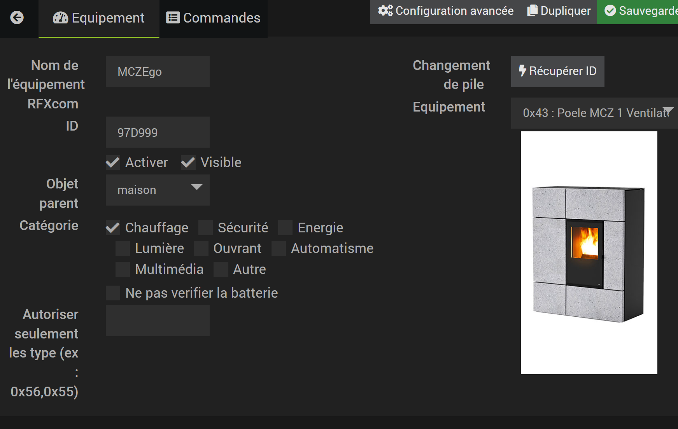Image resolution: width=678 pixels, height=429 pixels.
Task: Enable the Sécurité category checkbox
Action: 205,228
